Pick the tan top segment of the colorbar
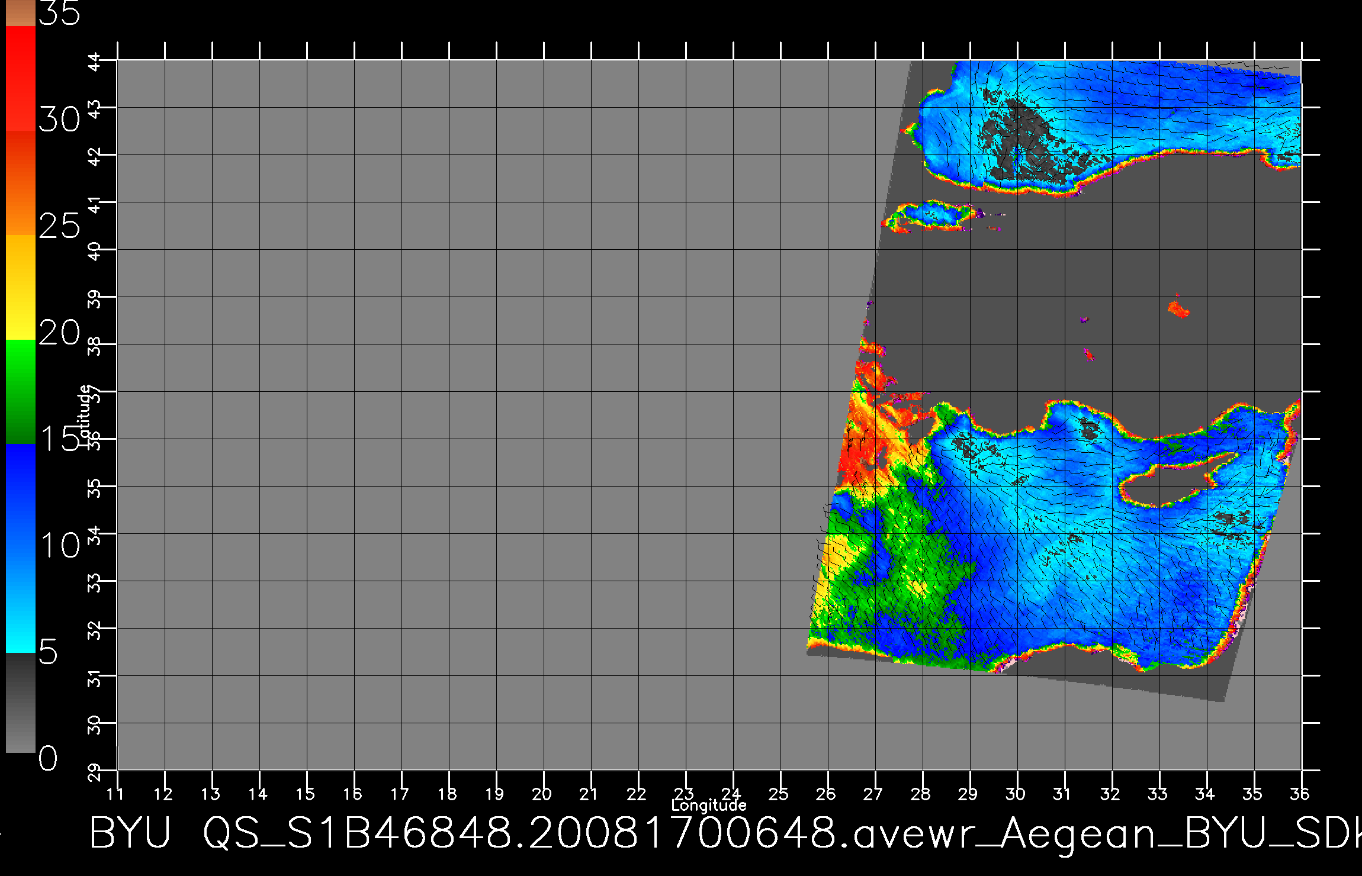This screenshot has width=1362, height=876. 21,13
